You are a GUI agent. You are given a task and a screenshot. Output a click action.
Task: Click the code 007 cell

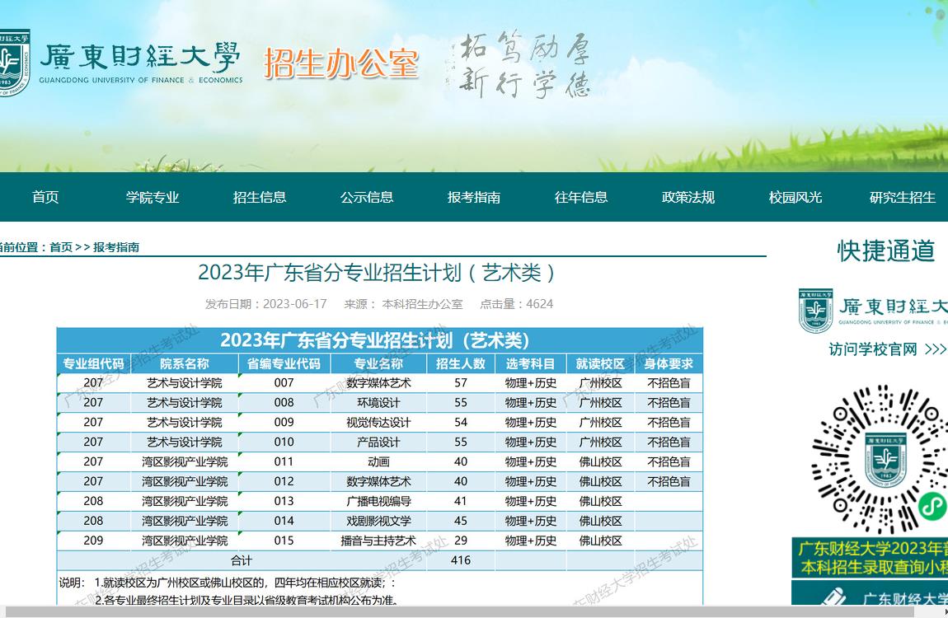click(284, 383)
